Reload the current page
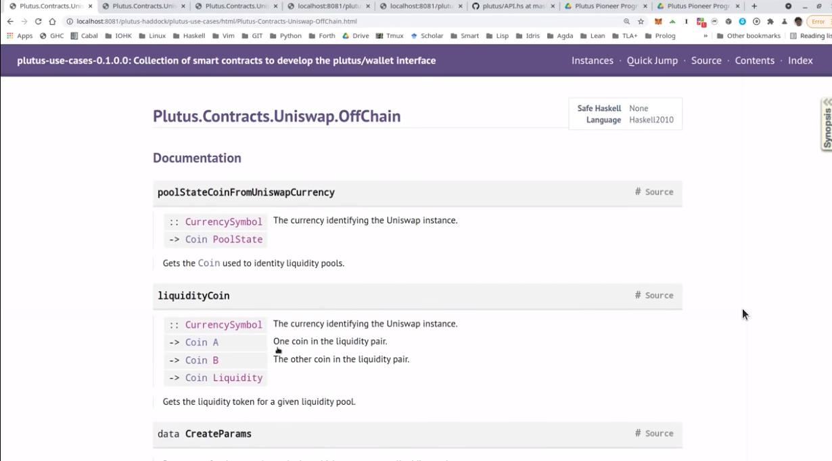The width and height of the screenshot is (832, 461). pyautogui.click(x=38, y=22)
